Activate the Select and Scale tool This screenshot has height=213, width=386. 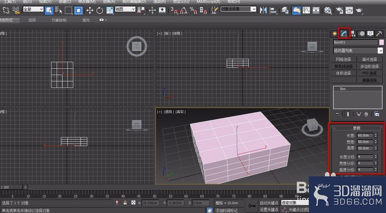pyautogui.click(x=110, y=10)
